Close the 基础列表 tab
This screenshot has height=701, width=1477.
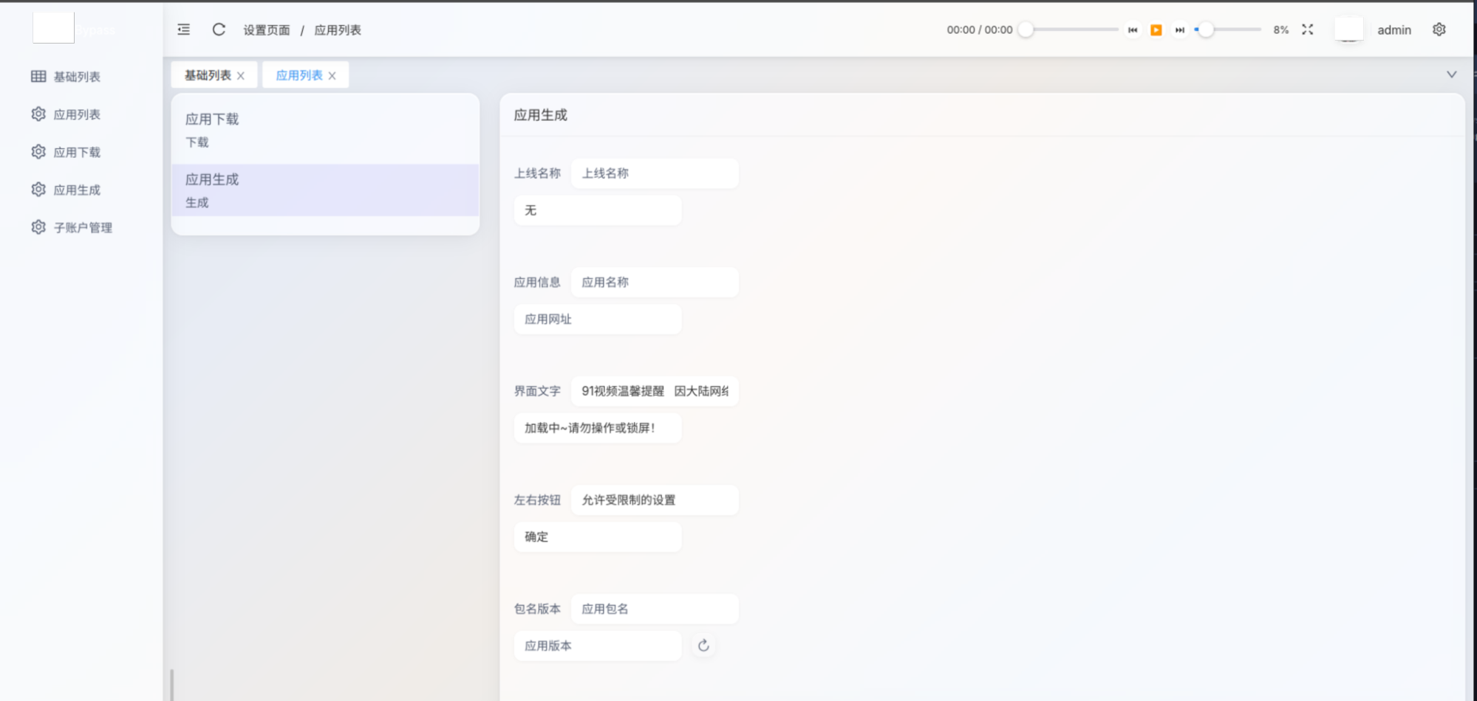(241, 75)
